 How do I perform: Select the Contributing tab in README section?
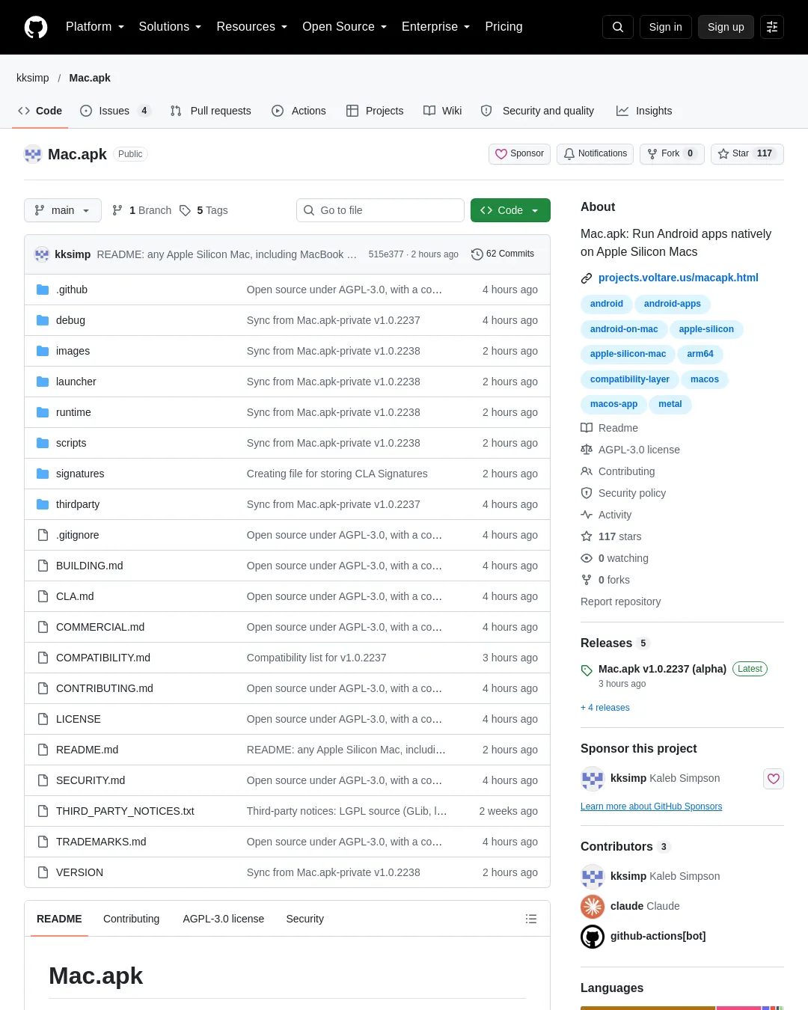click(131, 919)
